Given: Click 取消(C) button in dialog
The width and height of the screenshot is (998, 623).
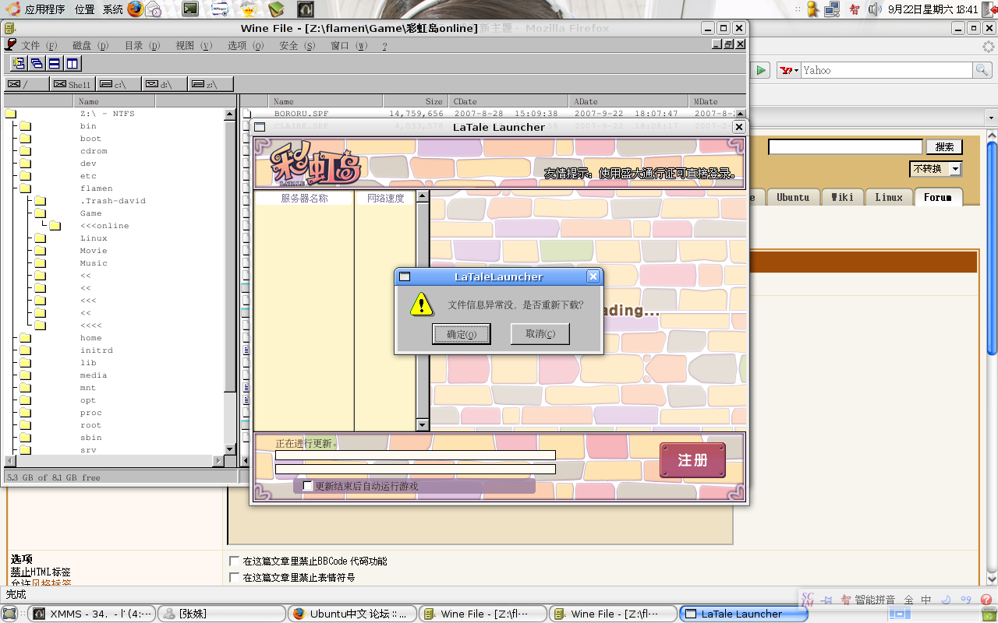Looking at the screenshot, I should (540, 334).
